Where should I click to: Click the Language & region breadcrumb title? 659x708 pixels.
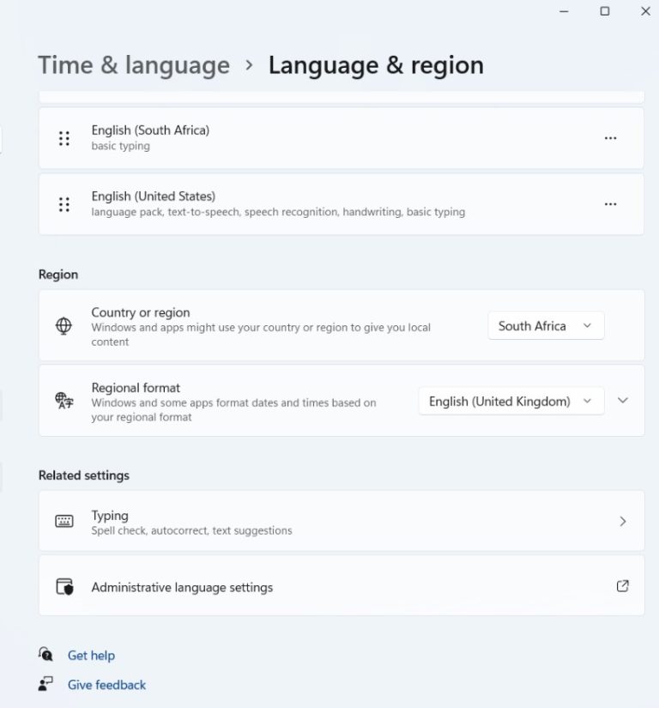(376, 65)
